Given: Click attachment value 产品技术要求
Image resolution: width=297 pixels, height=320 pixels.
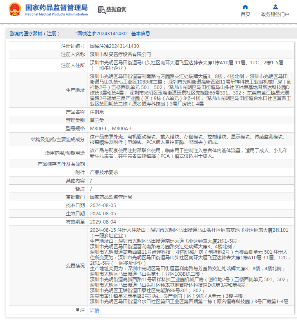Looking at the screenshot, I should 104,173.
